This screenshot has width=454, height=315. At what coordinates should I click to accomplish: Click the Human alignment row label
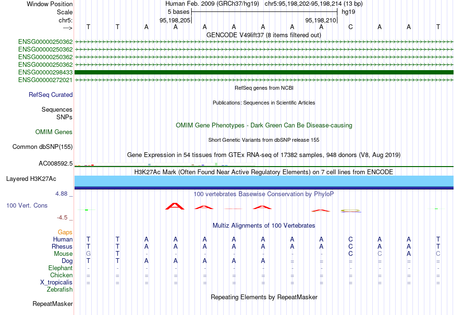(63, 239)
